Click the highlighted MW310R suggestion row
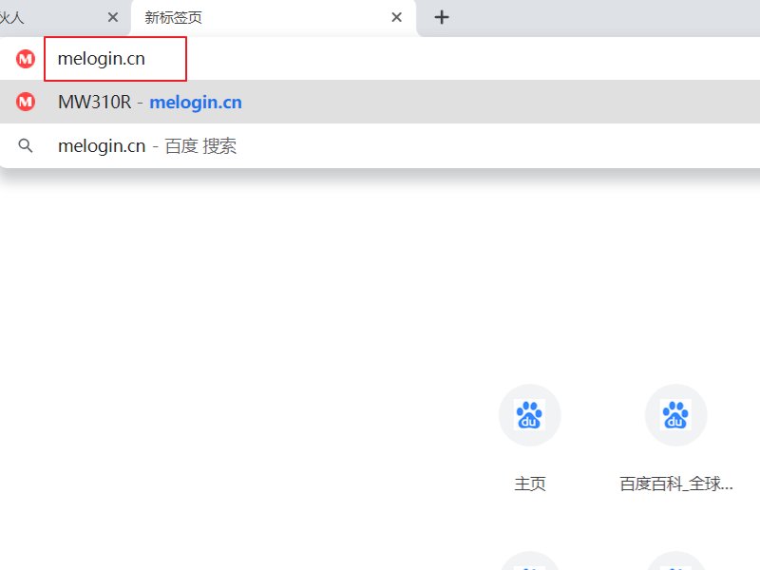This screenshot has width=760, height=570. point(380,102)
